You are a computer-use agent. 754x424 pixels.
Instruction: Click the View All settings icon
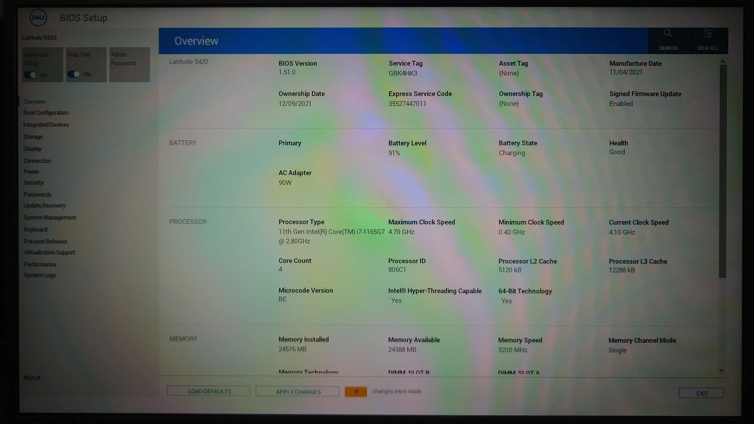[x=708, y=33]
